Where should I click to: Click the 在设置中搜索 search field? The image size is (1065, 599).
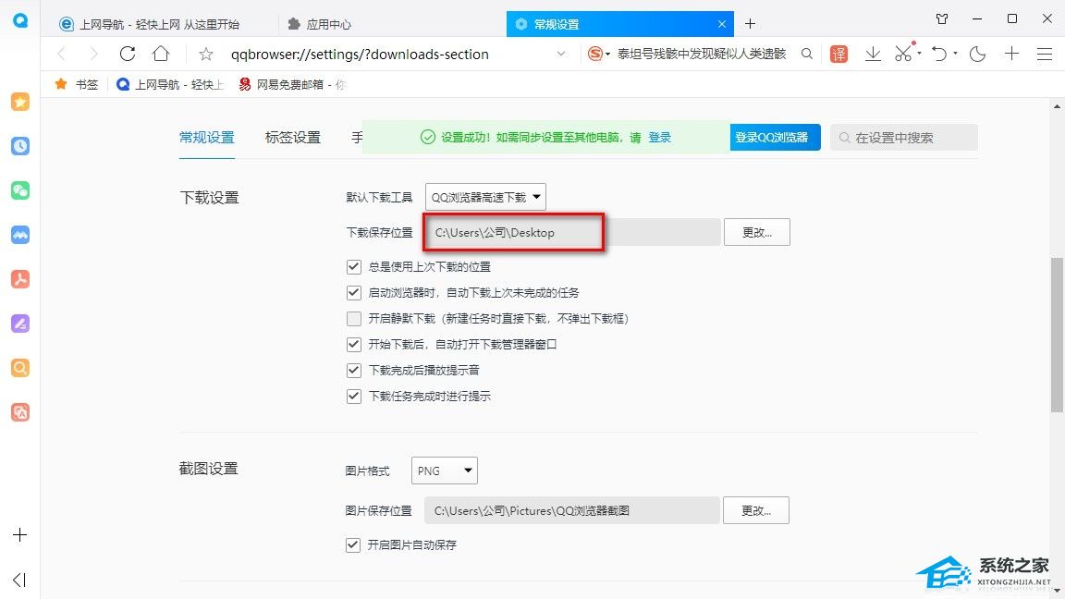coord(904,137)
